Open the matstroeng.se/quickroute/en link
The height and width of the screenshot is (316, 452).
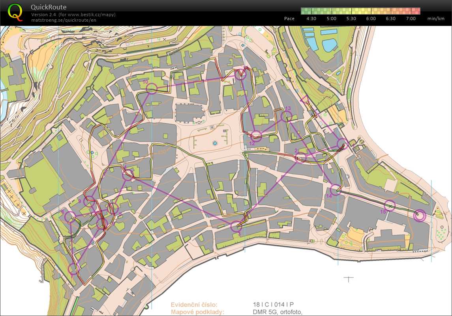pyautogui.click(x=63, y=20)
